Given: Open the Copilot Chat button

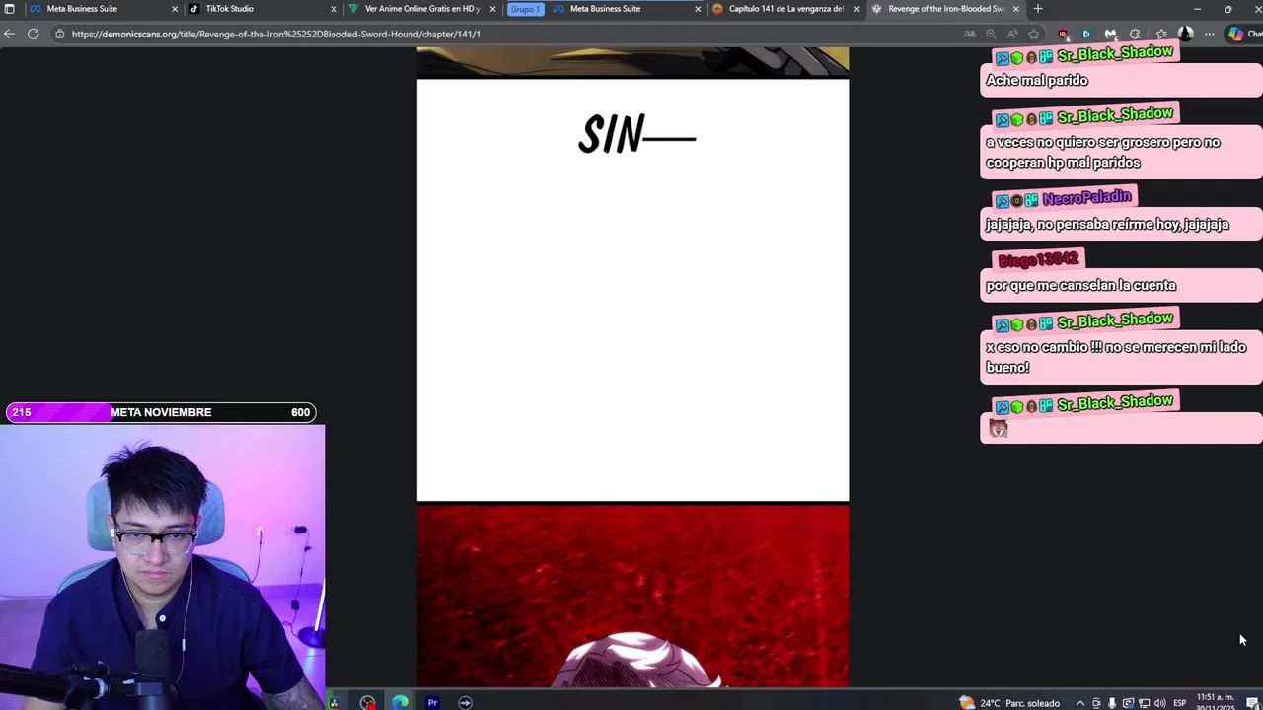Looking at the screenshot, I should point(1243,34).
